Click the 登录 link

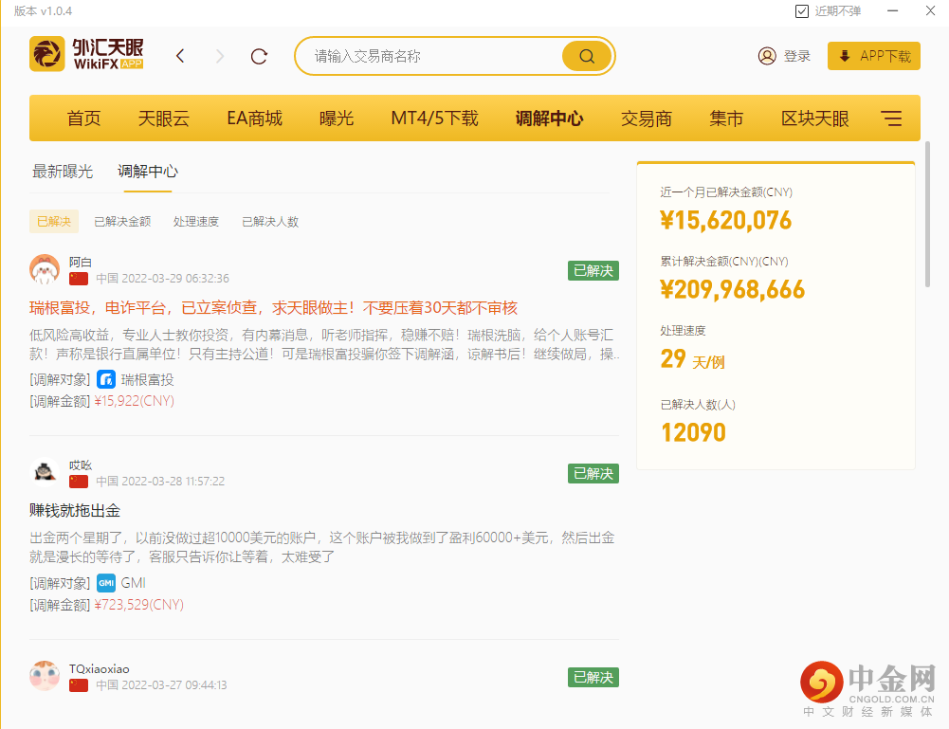[796, 55]
